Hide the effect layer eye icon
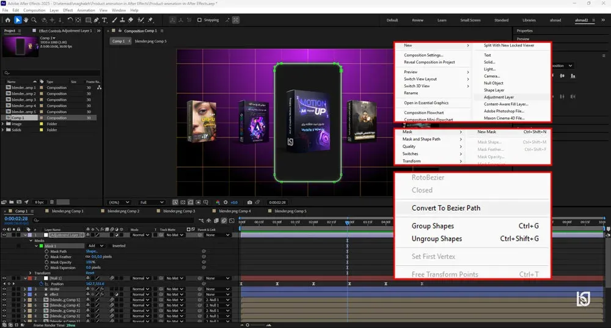 (x=4, y=294)
